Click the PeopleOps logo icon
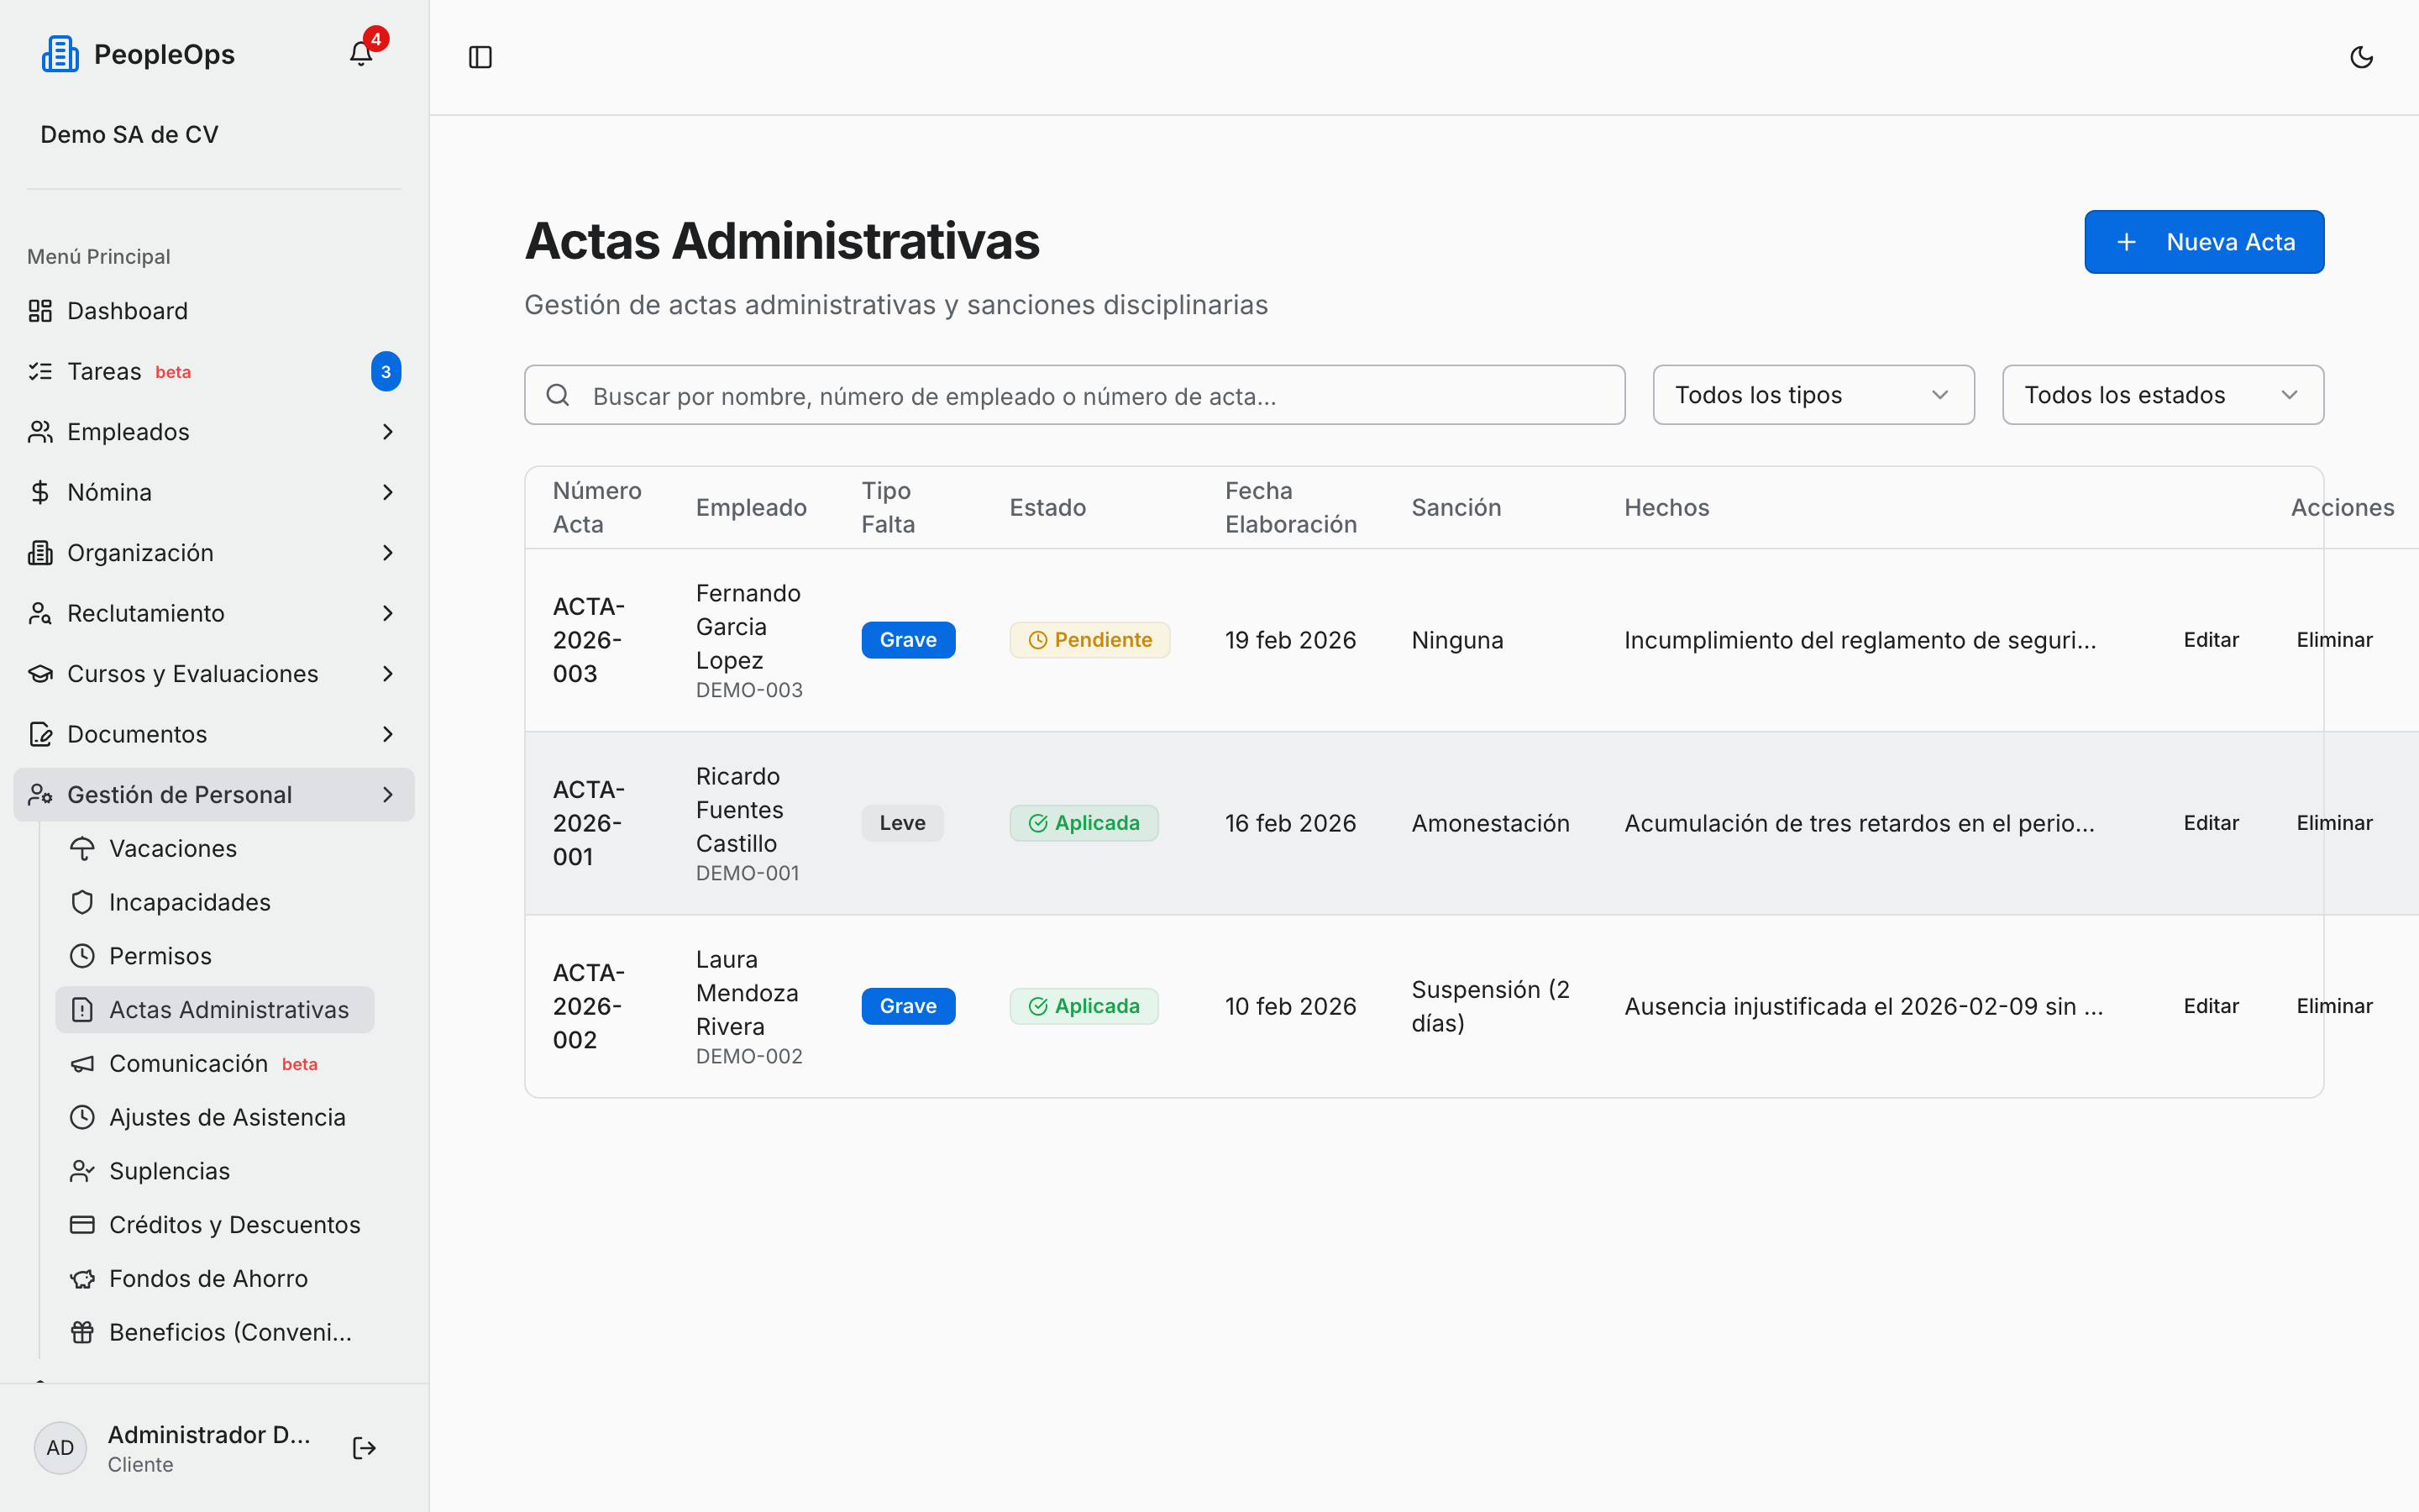The width and height of the screenshot is (2419, 1512). pyautogui.click(x=60, y=54)
